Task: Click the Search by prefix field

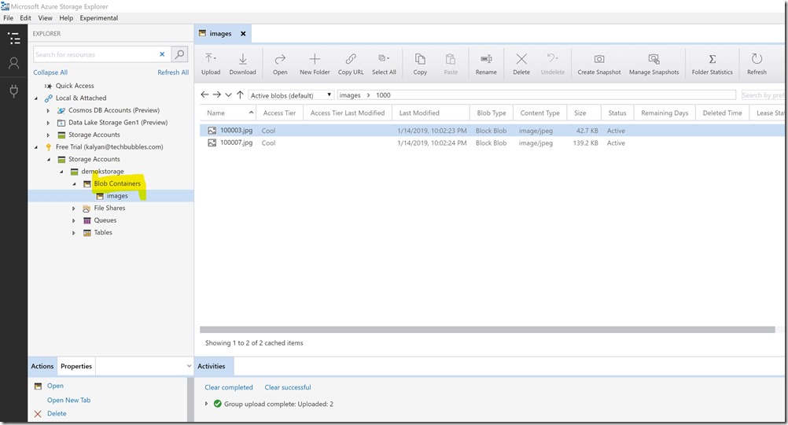Action: pos(762,95)
